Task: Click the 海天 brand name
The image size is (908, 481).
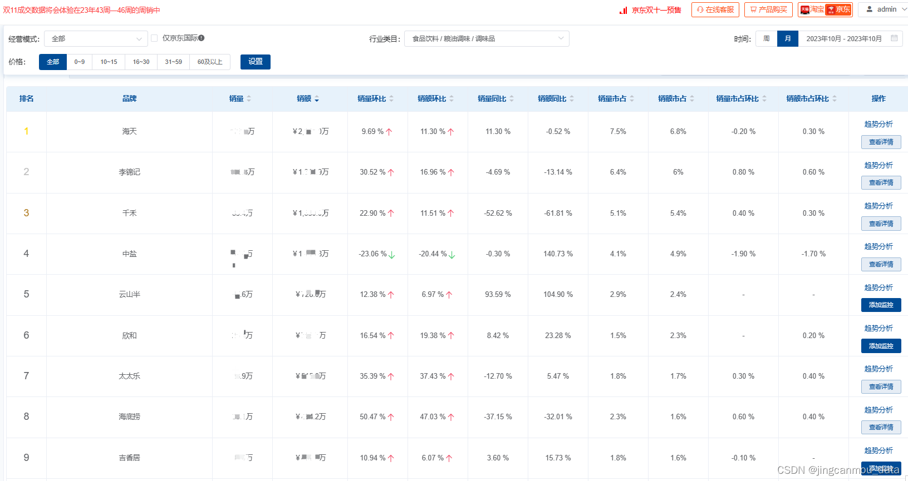Action: tap(130, 131)
